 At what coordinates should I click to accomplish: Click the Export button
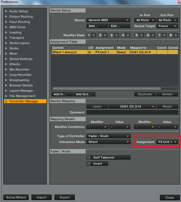[65, 197]
